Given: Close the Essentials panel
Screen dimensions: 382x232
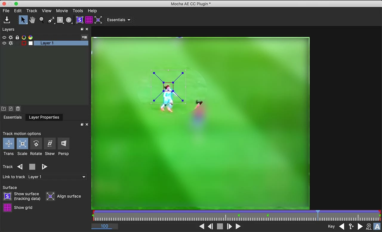Looking at the screenshot, I should [87, 124].
